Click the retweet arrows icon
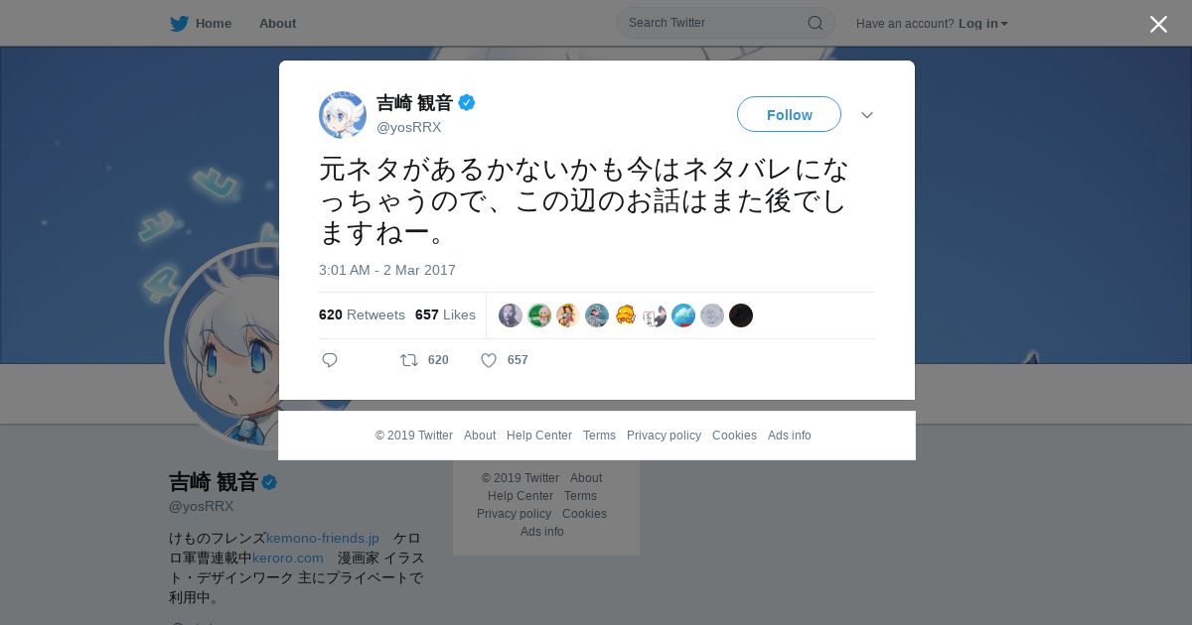Screen dimensions: 1192x625 [x=408, y=360]
